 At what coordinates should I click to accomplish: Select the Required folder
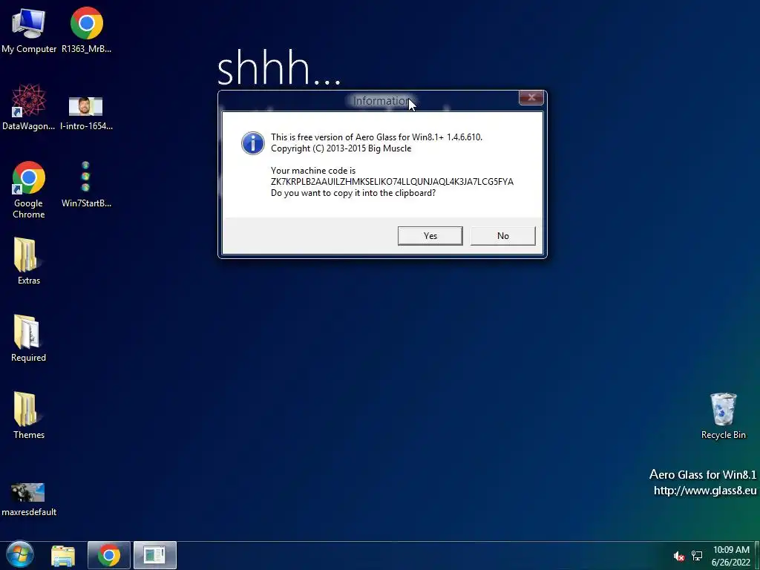click(28, 338)
